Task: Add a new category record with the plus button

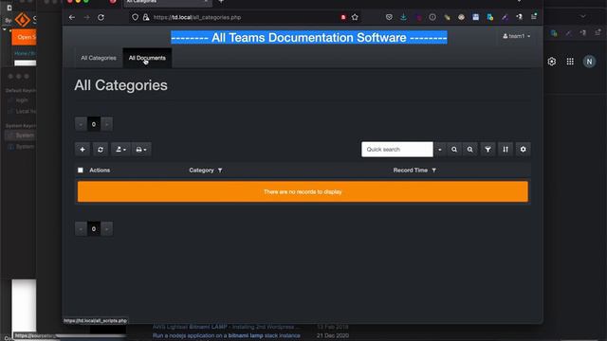Action: pos(83,150)
